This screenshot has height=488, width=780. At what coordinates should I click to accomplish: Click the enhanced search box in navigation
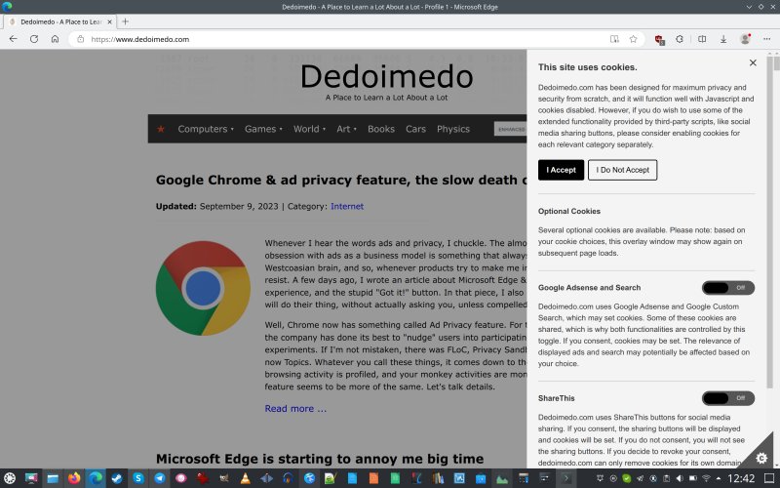(510, 129)
